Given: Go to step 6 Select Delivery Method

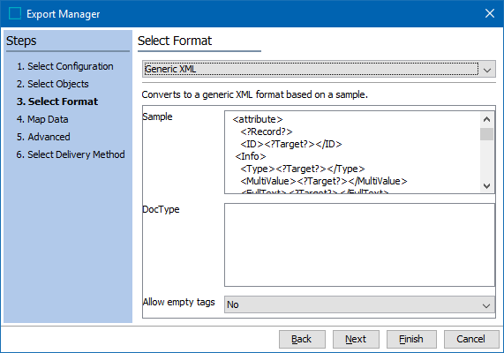Looking at the screenshot, I should [x=71, y=154].
